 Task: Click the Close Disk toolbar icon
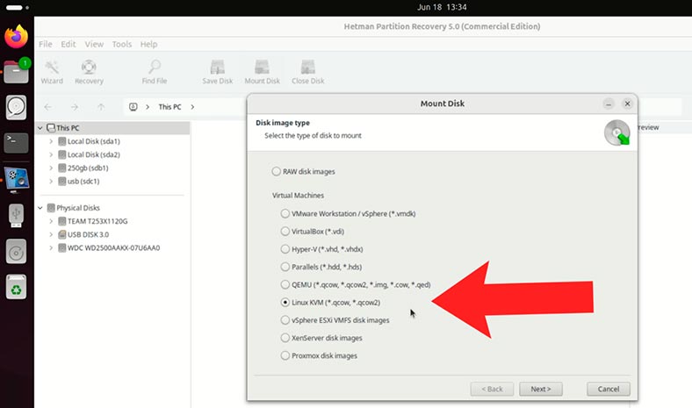click(307, 67)
